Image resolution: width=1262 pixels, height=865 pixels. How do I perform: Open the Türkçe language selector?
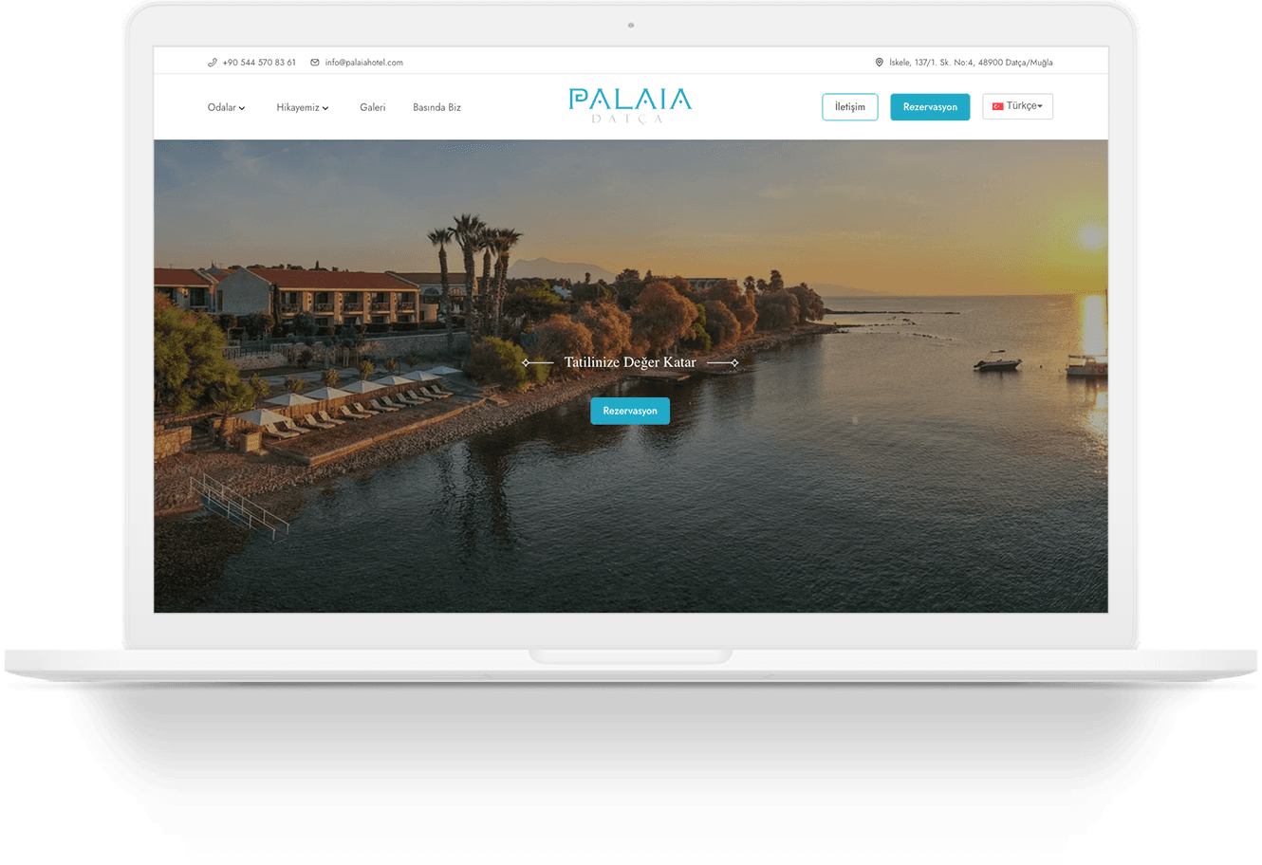1017,106
